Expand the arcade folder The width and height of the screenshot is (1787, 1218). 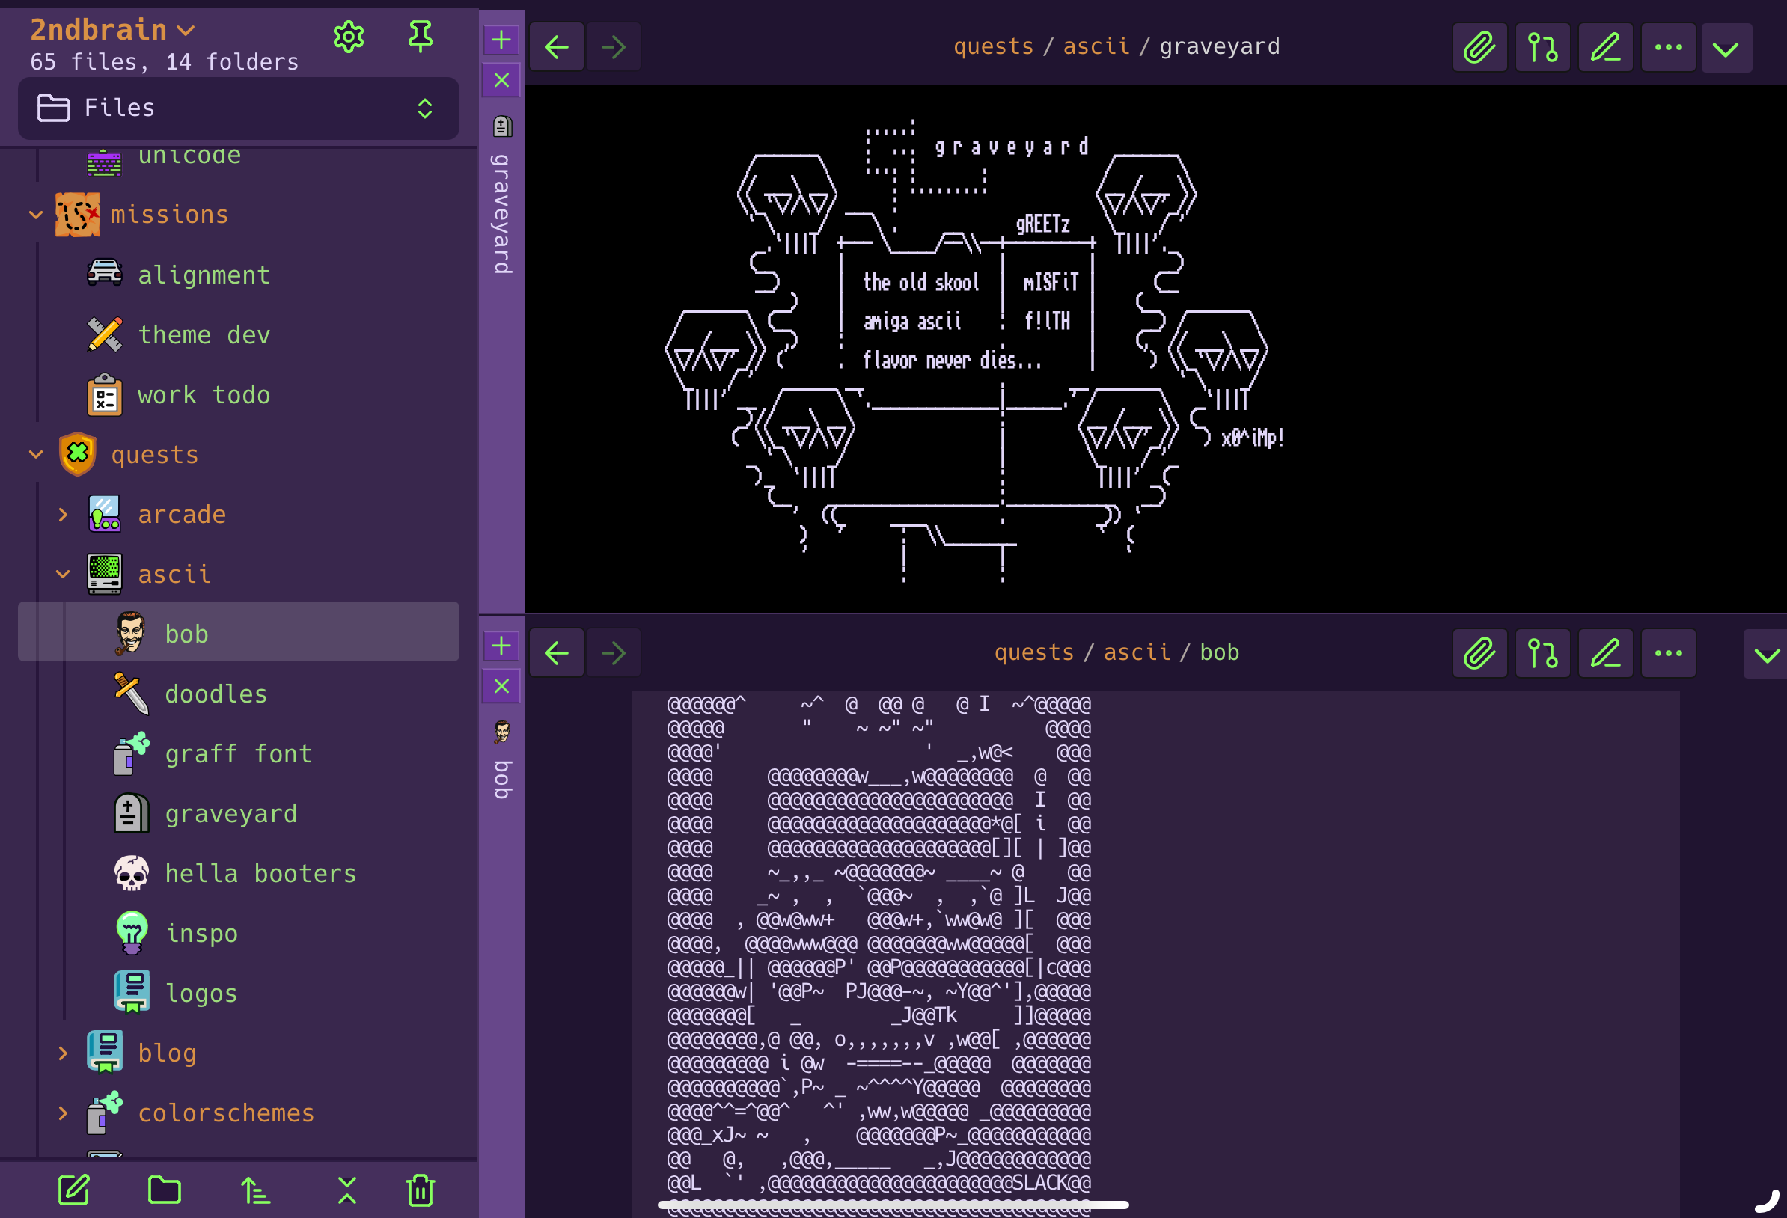point(63,515)
